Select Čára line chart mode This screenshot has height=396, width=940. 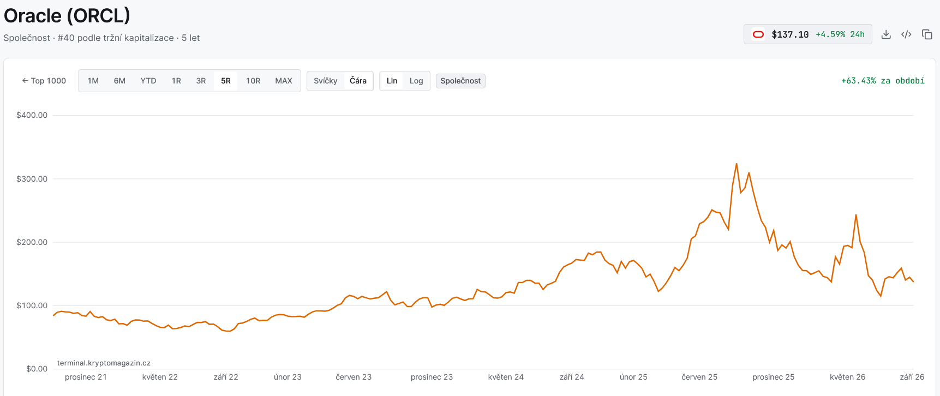pos(358,81)
